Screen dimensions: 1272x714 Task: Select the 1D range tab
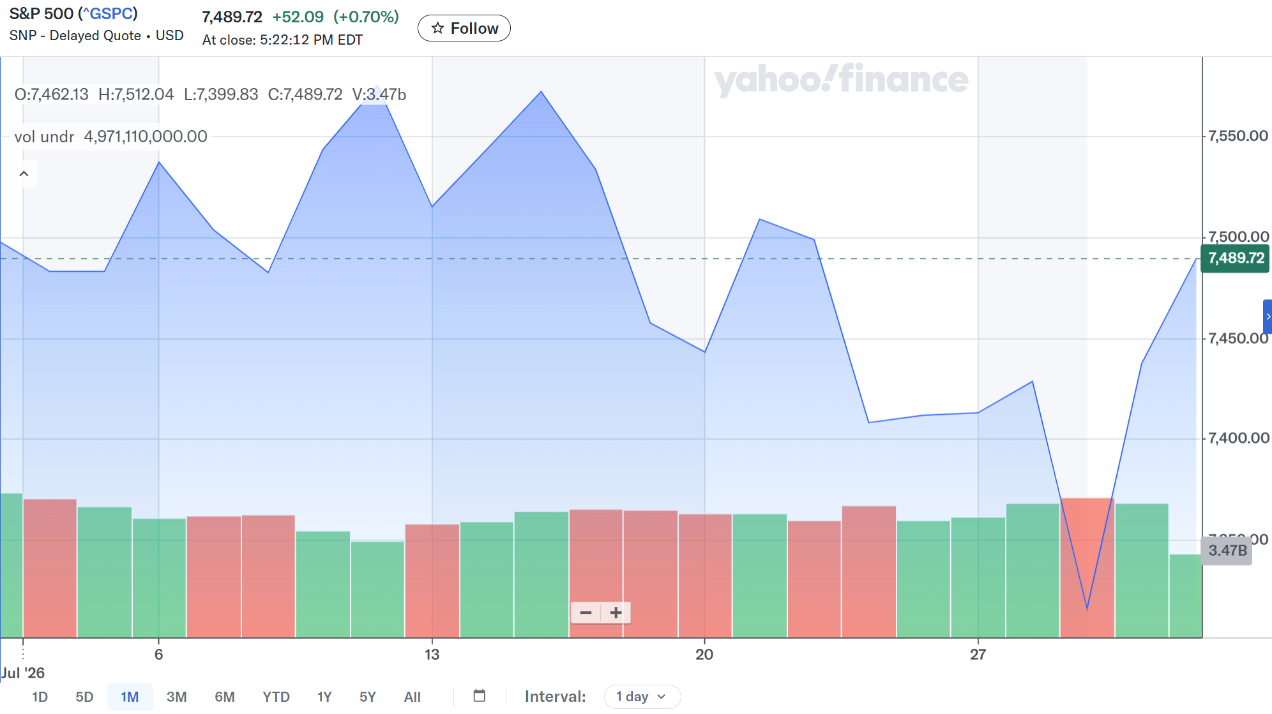click(x=40, y=697)
